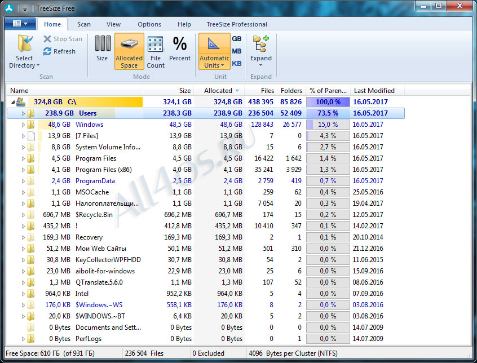Expand the Users folder

23,113
